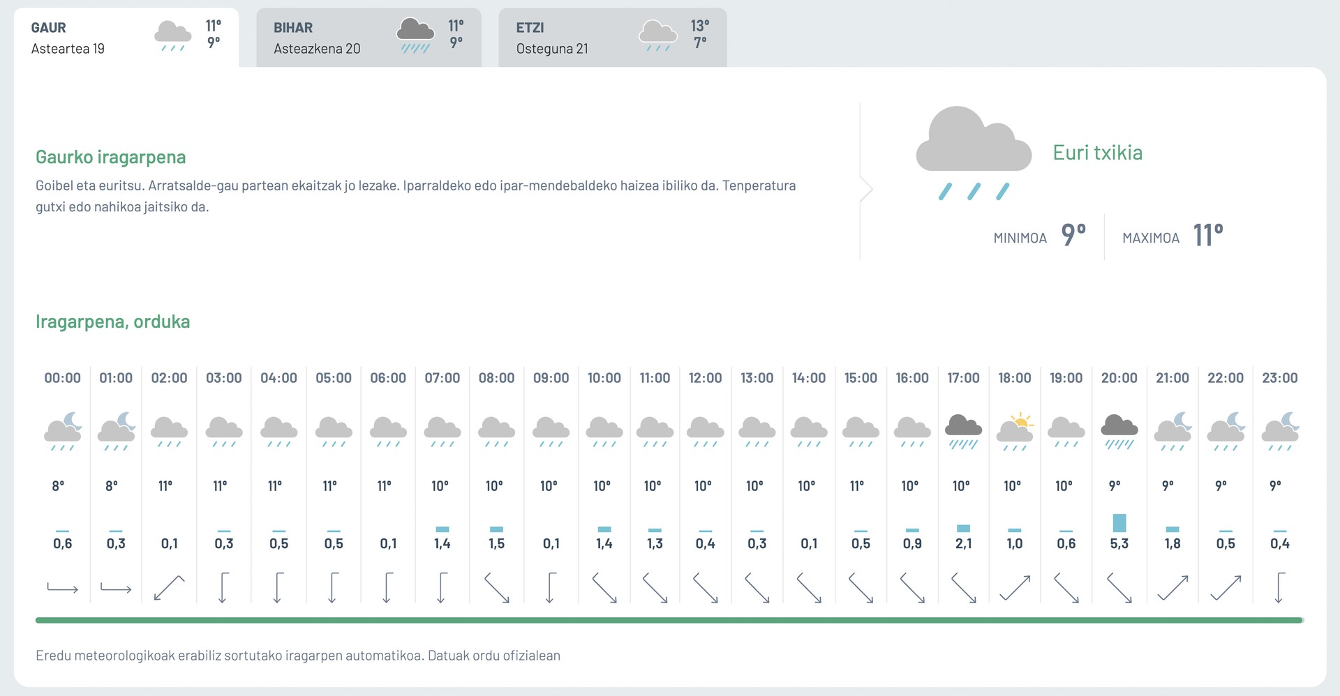Screen dimensions: 1340x696
Task: Click the 20:00 dark heavy rain icon
Action: coord(1119,432)
